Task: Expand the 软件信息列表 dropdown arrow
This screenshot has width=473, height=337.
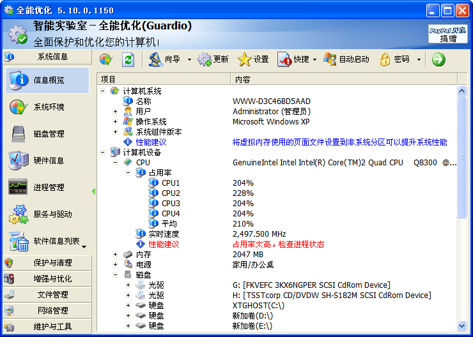Action: tap(84, 247)
